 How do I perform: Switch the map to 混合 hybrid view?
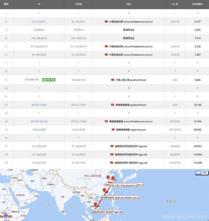(x=205, y=172)
